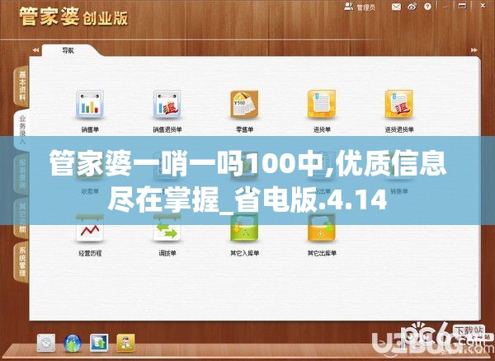Click the yellow person icon on dock
This screenshot has width=495, height=361.
coord(125,343)
